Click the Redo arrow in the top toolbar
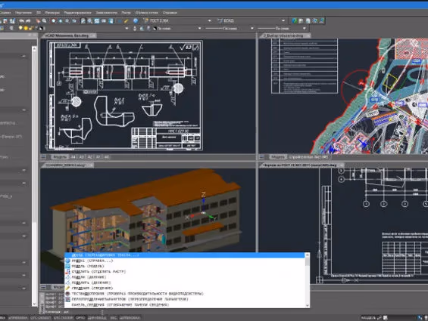 [x=27, y=20]
